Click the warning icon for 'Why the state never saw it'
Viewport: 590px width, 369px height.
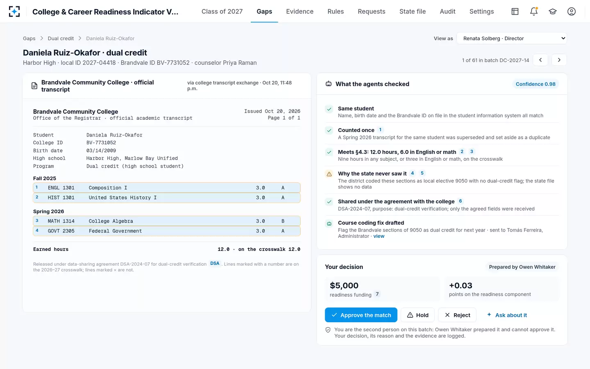click(x=329, y=174)
